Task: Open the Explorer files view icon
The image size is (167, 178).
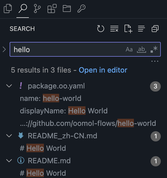Action: 8,9
